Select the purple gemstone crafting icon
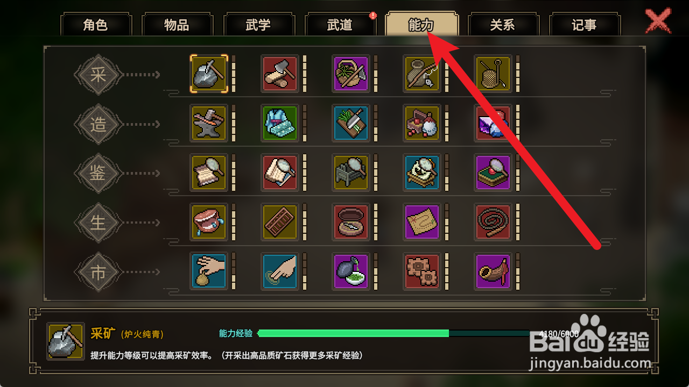Screen dimensions: 689x387 click(493, 123)
